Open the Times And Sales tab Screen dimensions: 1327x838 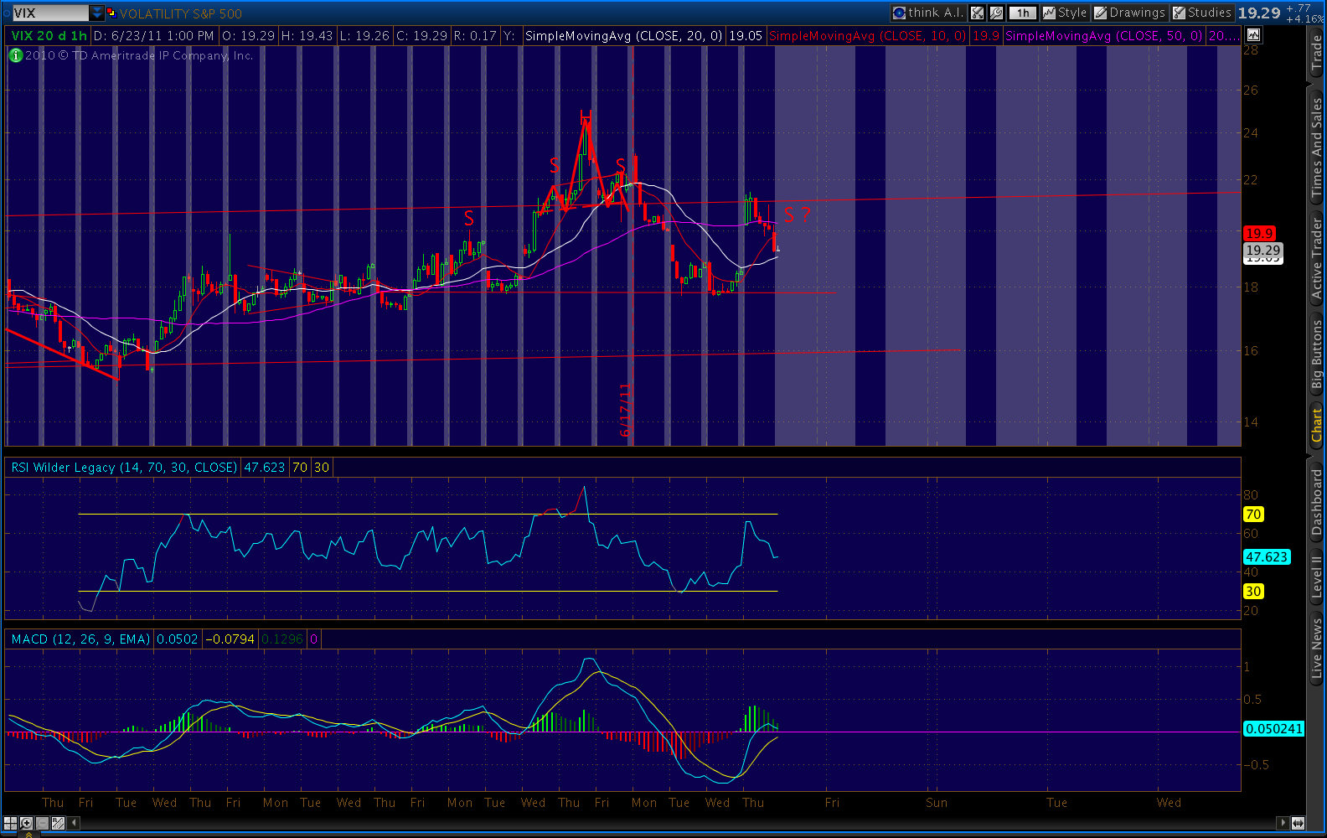coord(1316,147)
